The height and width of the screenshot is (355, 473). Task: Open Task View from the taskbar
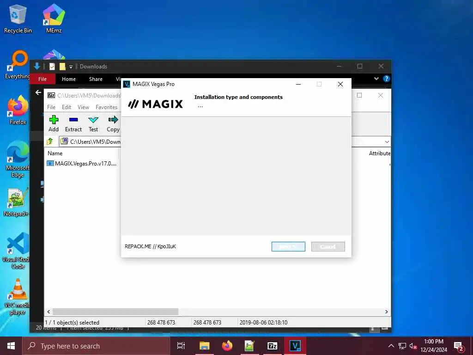click(181, 346)
